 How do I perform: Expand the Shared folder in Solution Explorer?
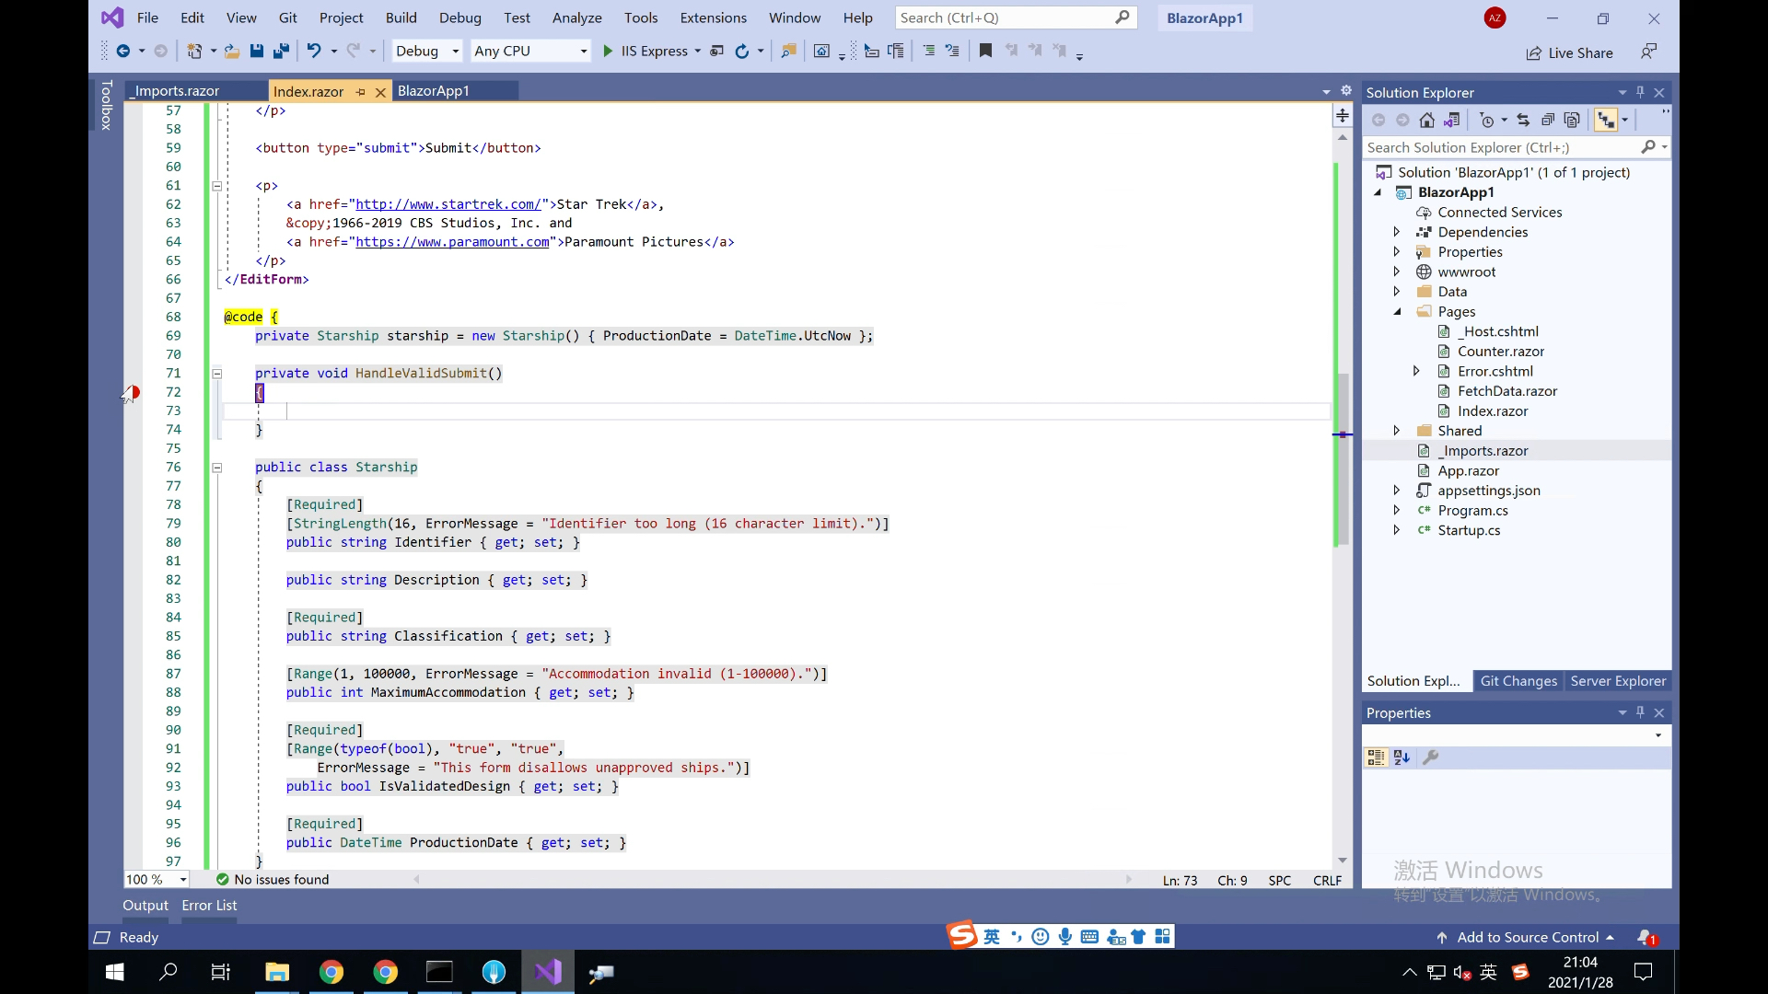(1395, 430)
